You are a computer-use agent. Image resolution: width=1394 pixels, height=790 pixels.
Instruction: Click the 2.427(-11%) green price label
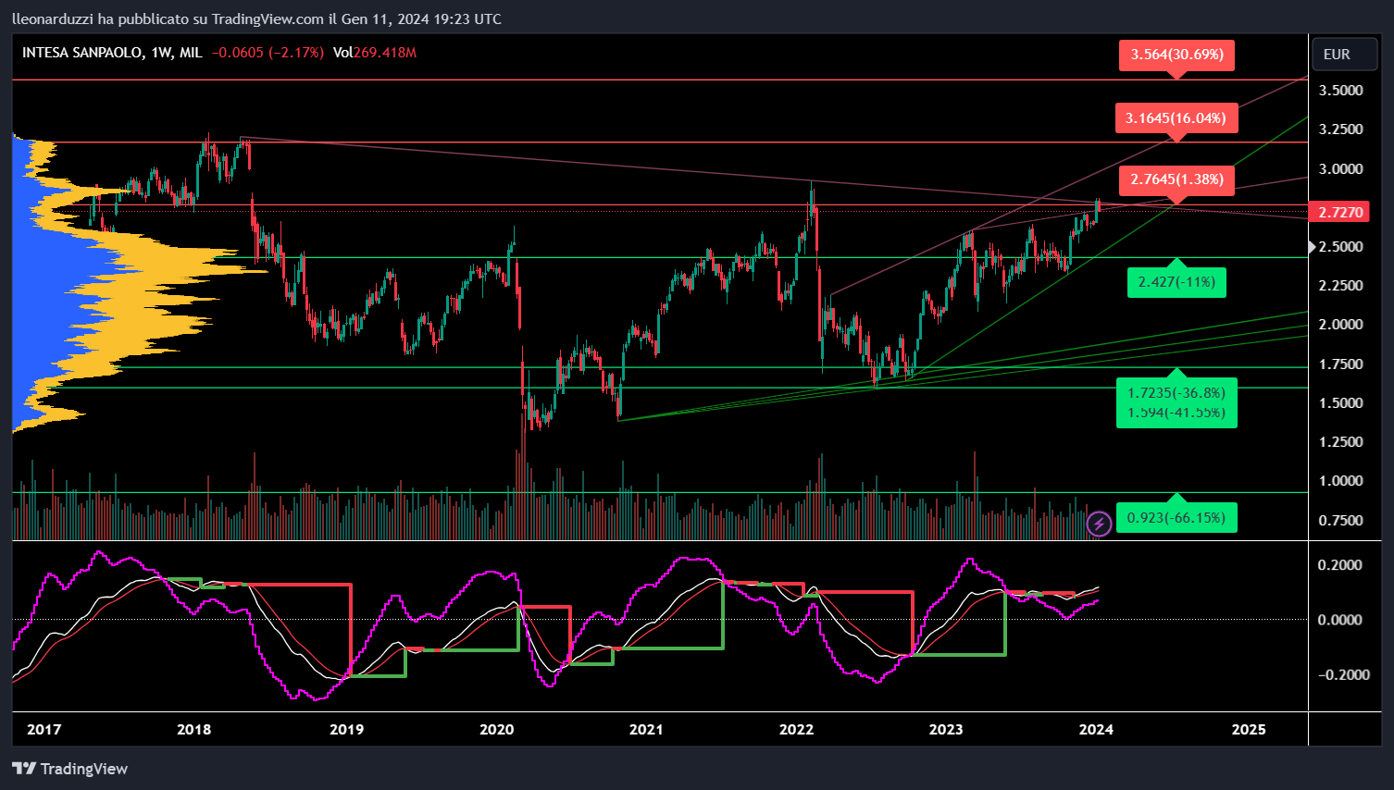pos(1176,282)
